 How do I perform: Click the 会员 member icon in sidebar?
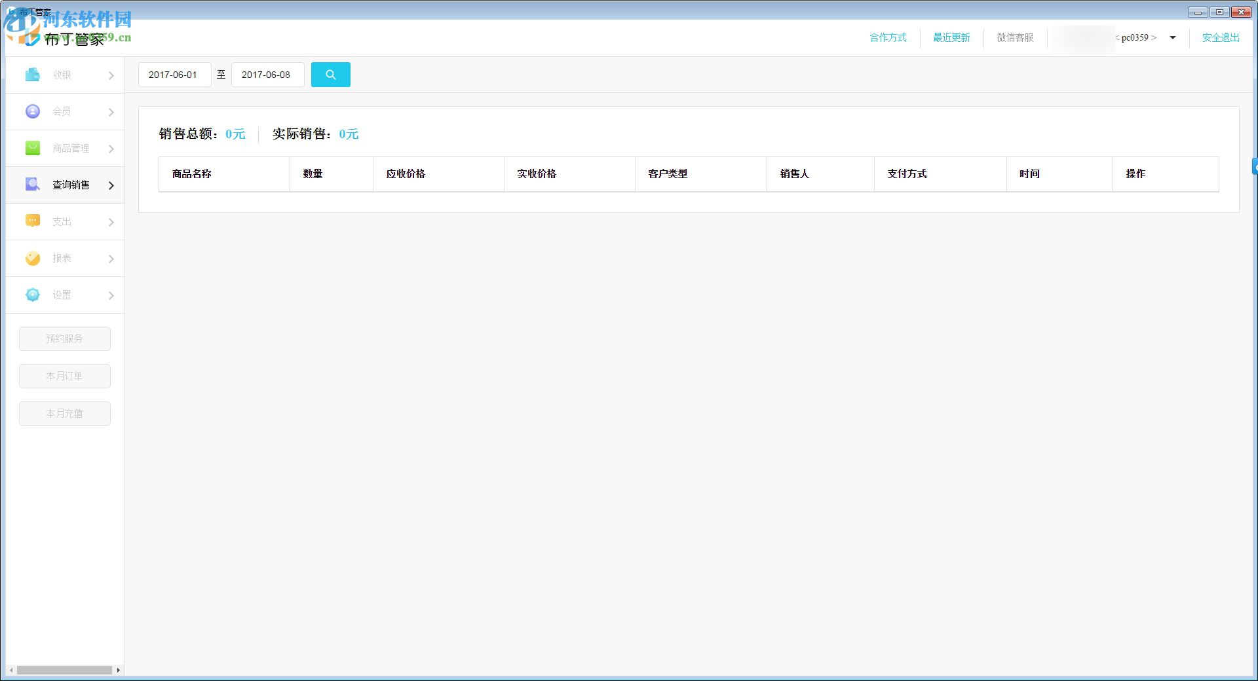pos(33,111)
